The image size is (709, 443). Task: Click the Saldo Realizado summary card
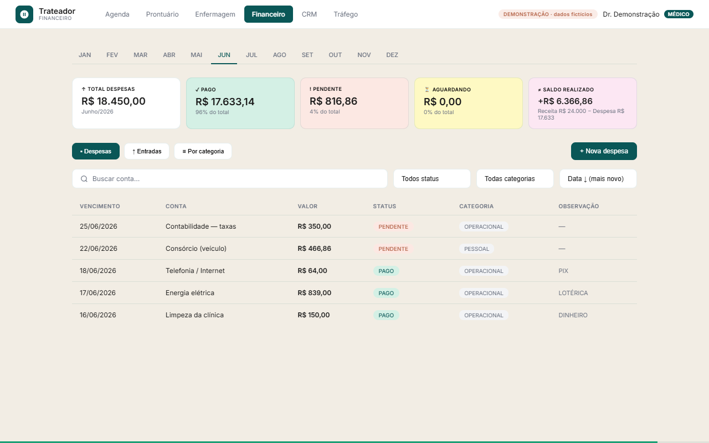pyautogui.click(x=583, y=103)
